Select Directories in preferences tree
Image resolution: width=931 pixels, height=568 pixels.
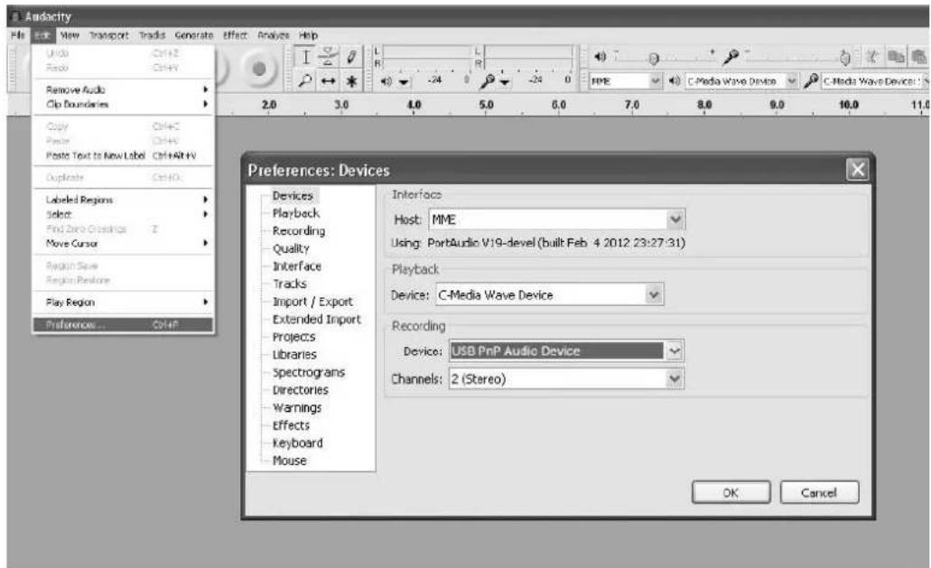click(301, 390)
